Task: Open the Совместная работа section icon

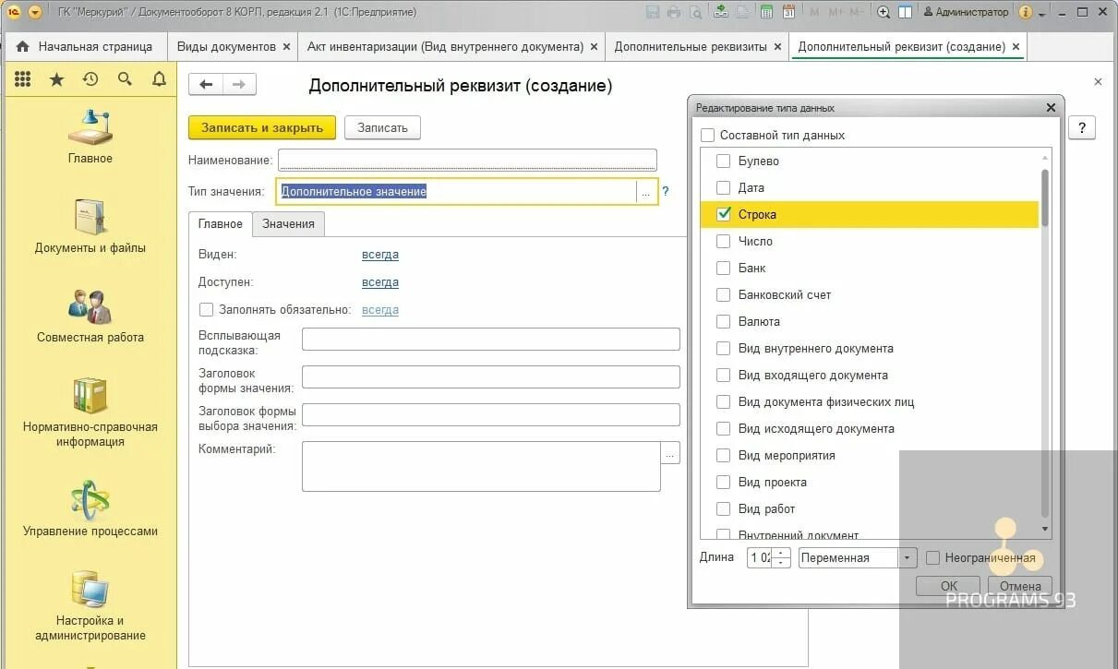Action: (x=90, y=306)
